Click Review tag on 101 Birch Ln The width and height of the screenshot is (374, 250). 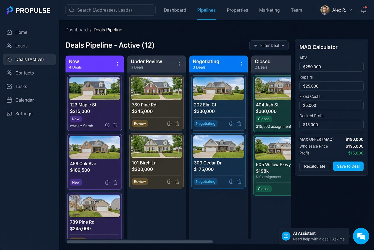click(x=140, y=182)
